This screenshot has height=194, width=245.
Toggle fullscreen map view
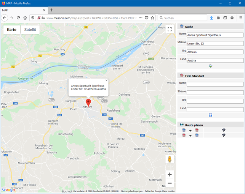click(169, 30)
